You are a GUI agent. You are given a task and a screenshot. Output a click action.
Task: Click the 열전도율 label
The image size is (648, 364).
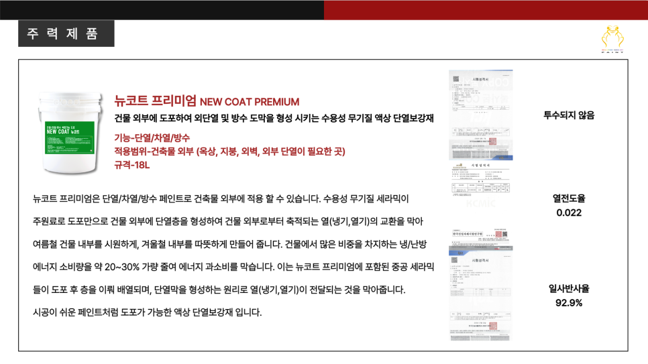(x=569, y=198)
